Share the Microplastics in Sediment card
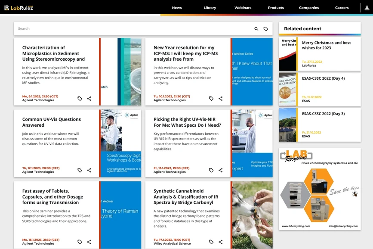 point(89,98)
